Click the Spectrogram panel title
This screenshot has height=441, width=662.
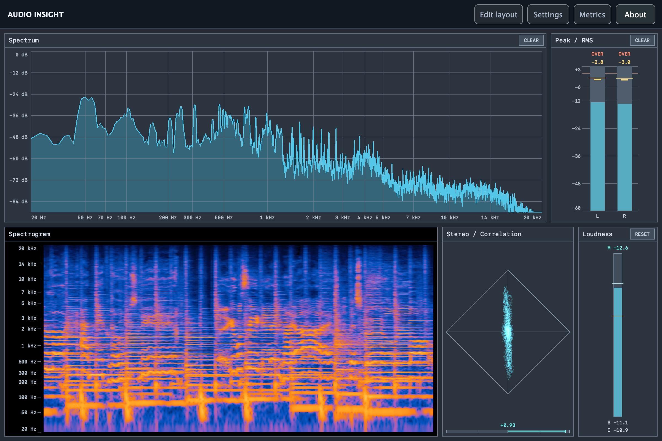[30, 234]
